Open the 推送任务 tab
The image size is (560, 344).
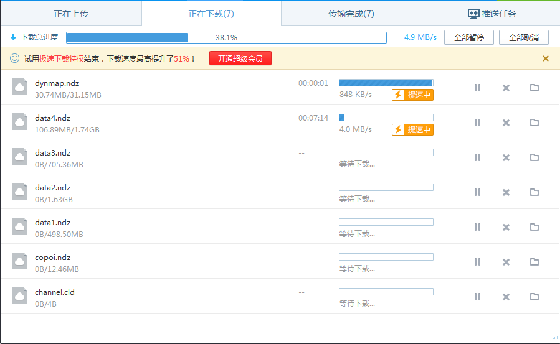click(x=491, y=14)
